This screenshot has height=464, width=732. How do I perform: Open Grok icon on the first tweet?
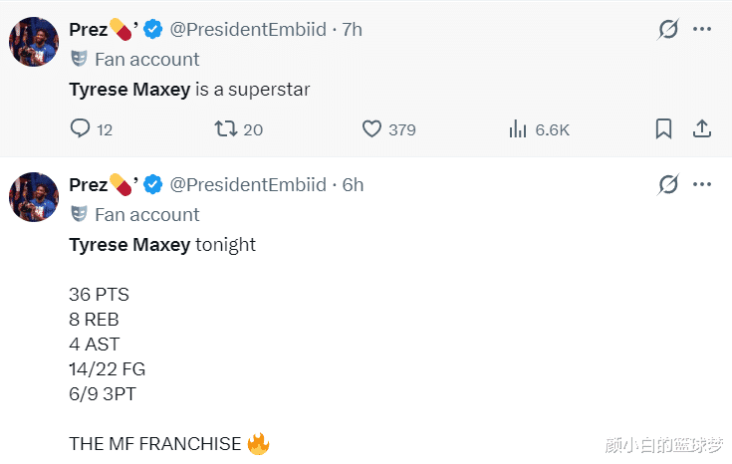pyautogui.click(x=668, y=30)
